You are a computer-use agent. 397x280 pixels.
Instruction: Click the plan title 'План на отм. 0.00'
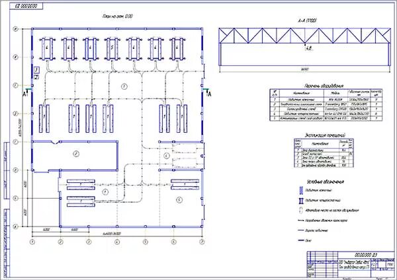pos(118,17)
